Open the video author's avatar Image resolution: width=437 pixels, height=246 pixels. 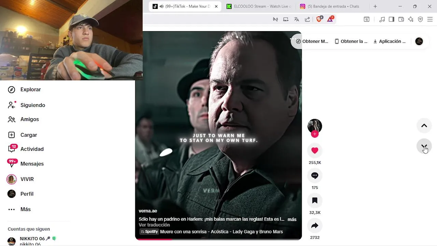315,126
